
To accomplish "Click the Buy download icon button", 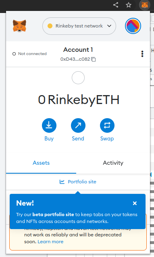I will point(49,125).
